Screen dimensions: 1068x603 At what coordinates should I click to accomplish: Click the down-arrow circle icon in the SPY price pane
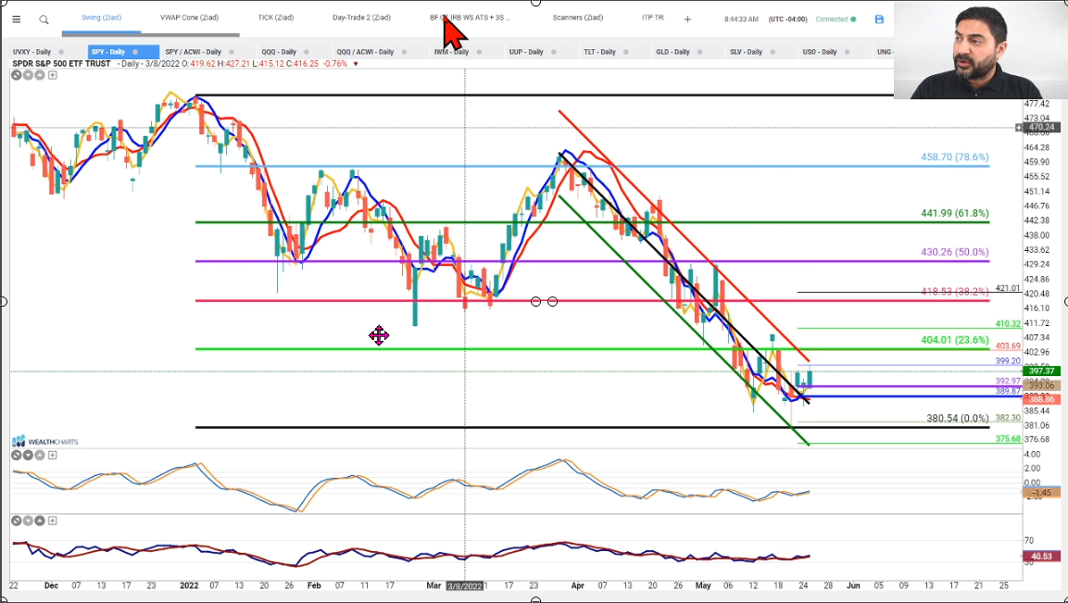(x=28, y=75)
